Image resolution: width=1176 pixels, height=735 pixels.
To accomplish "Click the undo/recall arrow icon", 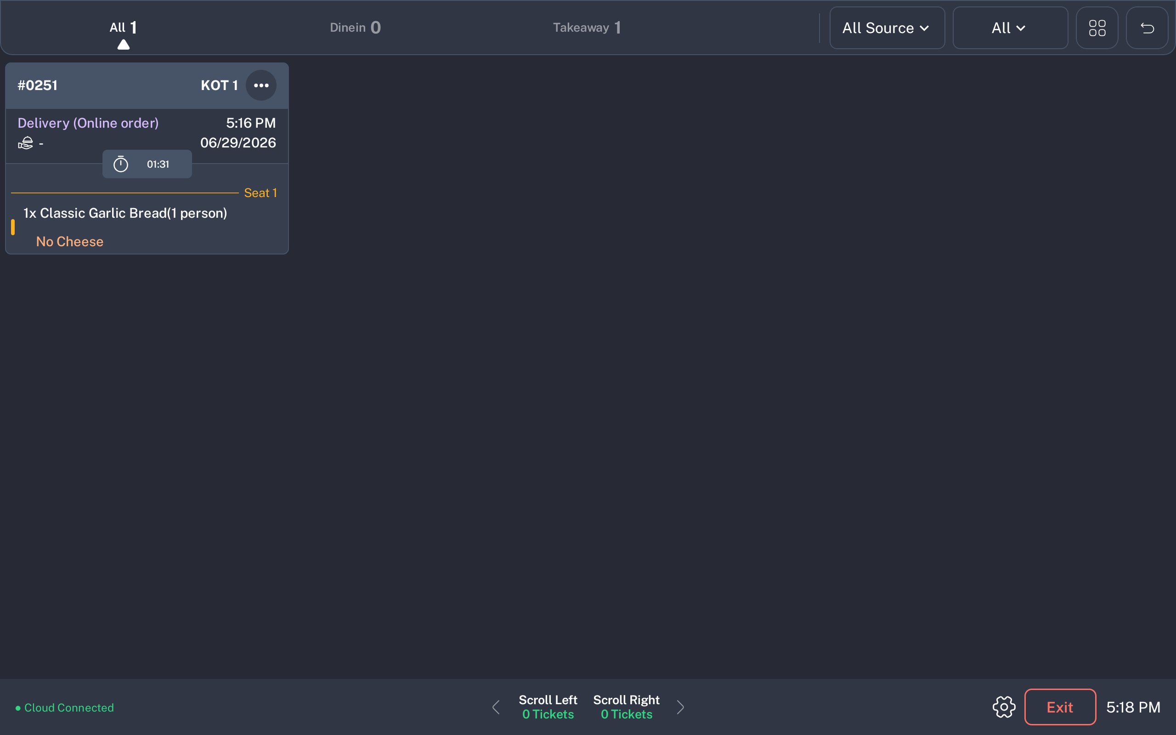I will 1147,28.
